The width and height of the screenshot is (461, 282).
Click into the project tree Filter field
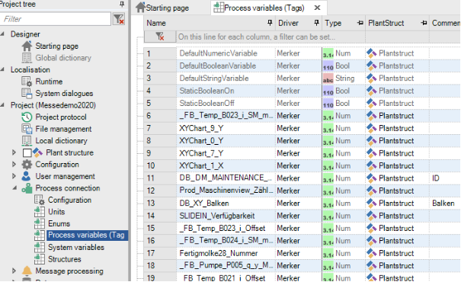[56, 19]
